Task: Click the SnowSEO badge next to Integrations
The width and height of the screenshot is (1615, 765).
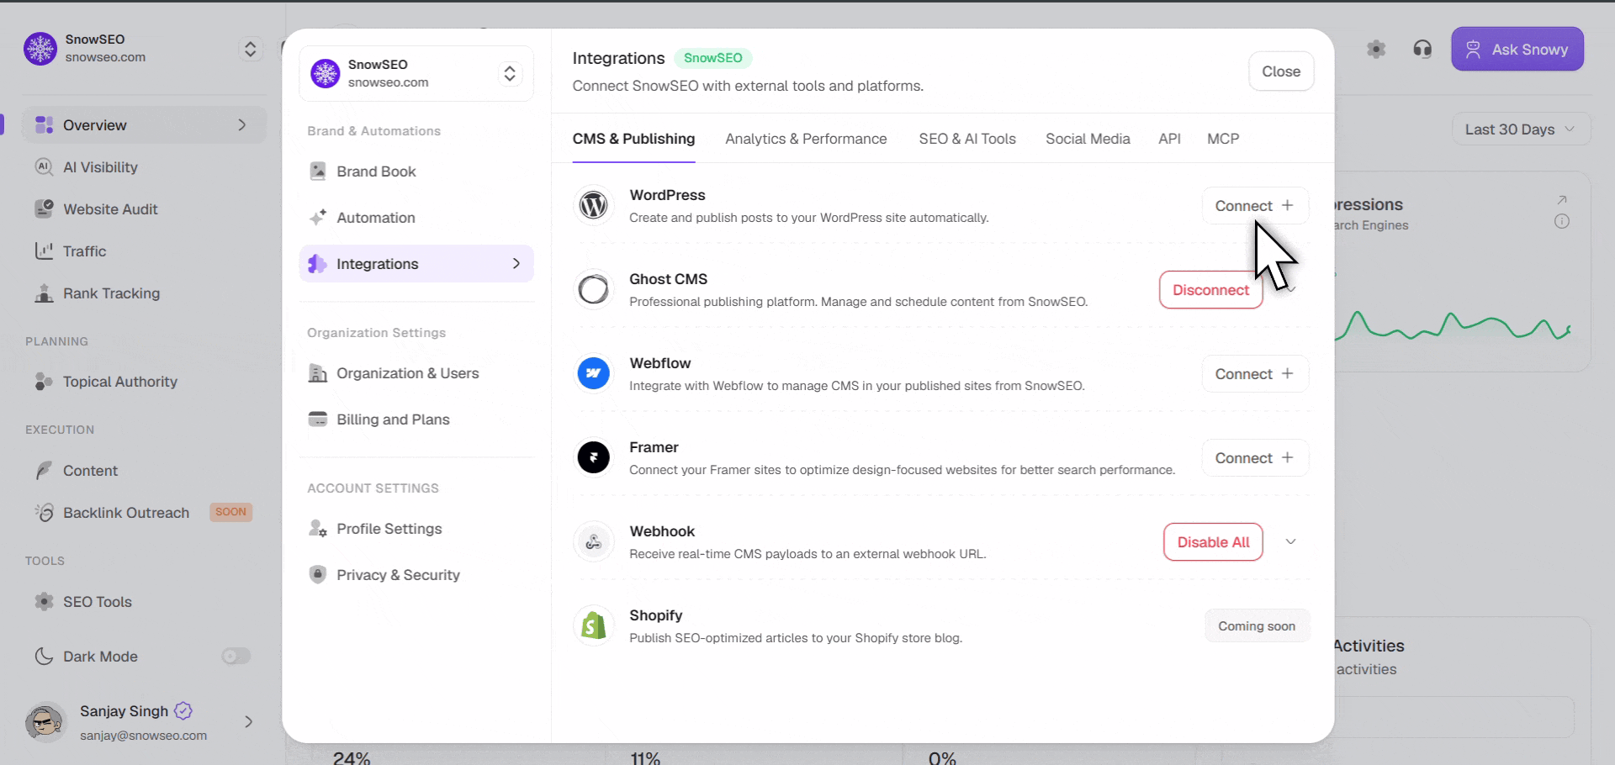Action: (x=712, y=58)
